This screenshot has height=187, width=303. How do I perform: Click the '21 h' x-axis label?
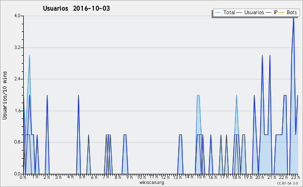(272, 177)
